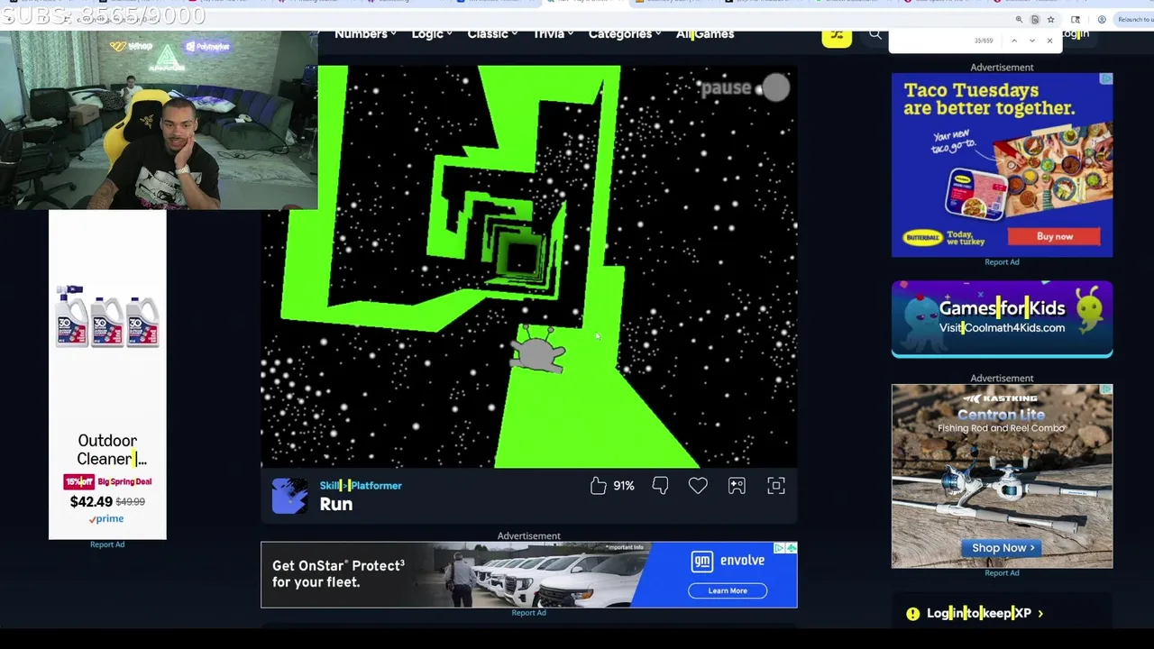Click the Relaunch to update browser button
Screen dimensions: 1154x649
tap(1133, 19)
